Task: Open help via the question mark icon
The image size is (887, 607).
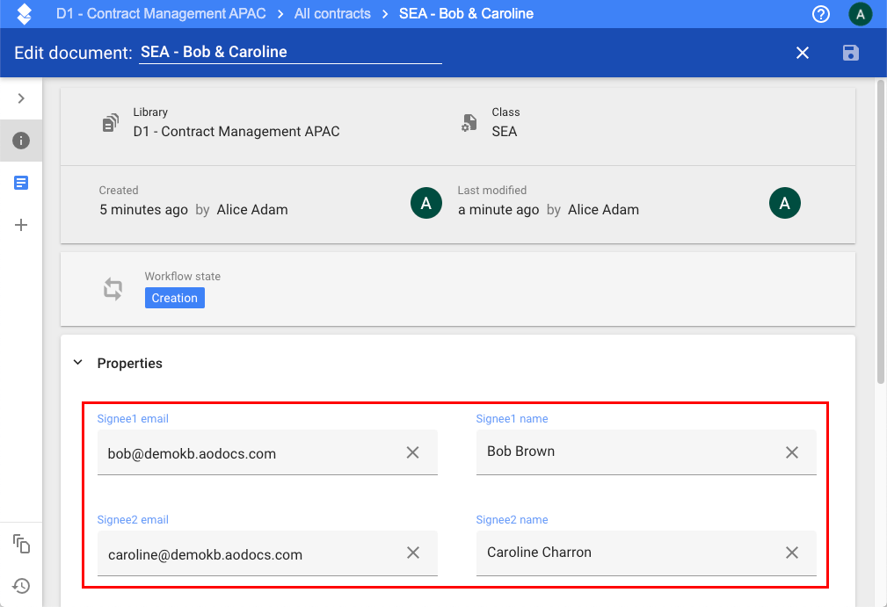Action: coord(820,14)
